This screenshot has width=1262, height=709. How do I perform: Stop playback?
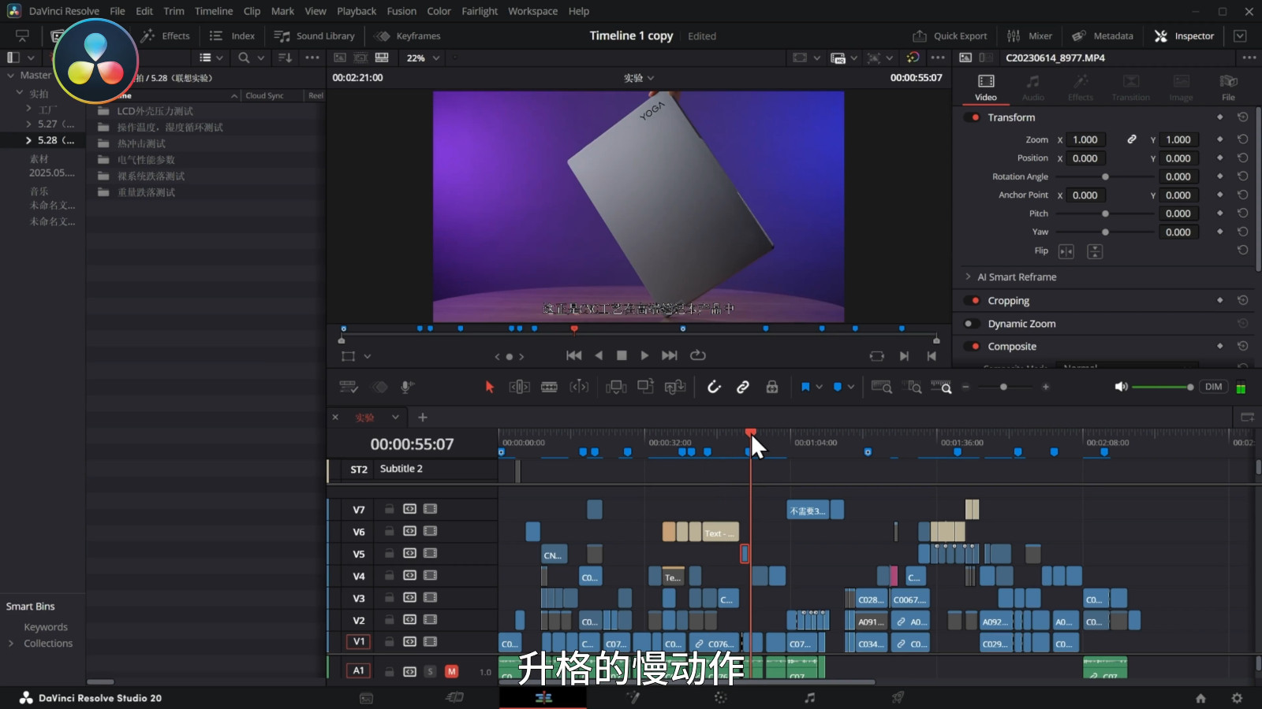pos(622,356)
